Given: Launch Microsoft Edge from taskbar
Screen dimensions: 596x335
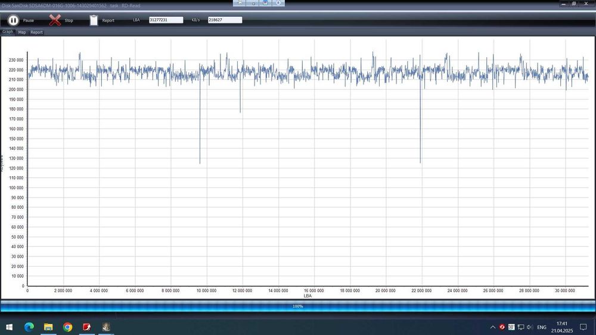Looking at the screenshot, I should point(29,327).
